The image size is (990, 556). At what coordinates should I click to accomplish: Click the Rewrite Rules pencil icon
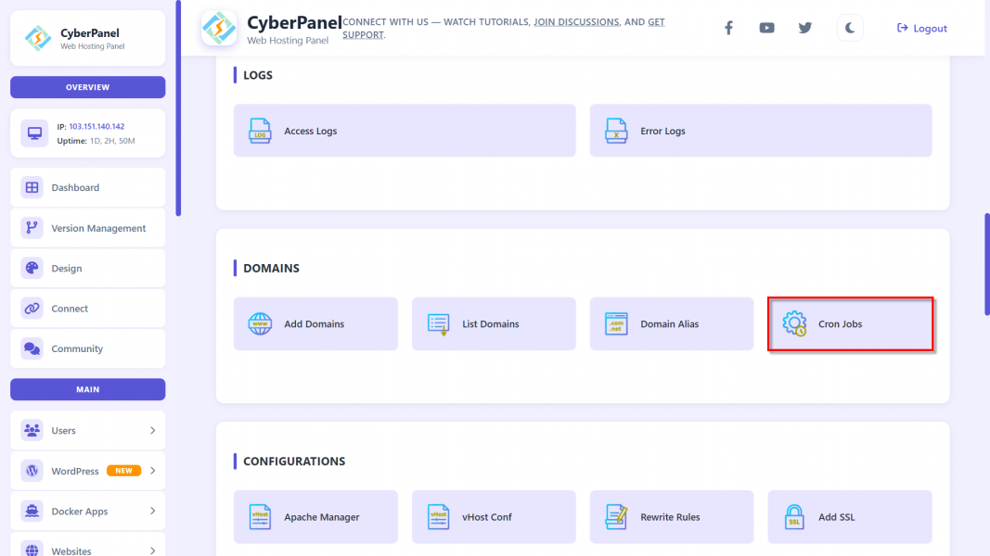tap(615, 517)
